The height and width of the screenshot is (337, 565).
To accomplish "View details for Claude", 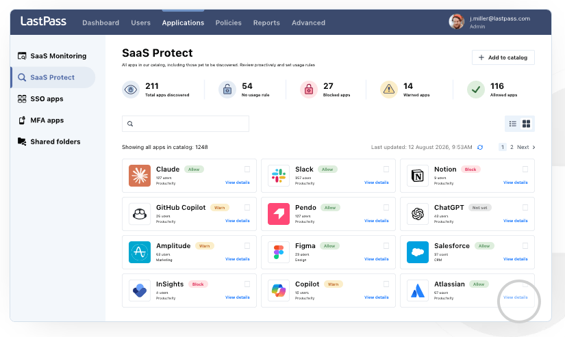I will coord(238,183).
